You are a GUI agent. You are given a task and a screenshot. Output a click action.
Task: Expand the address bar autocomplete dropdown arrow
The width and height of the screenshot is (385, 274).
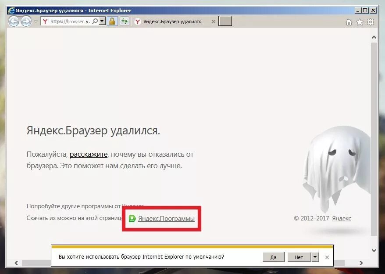click(x=102, y=21)
